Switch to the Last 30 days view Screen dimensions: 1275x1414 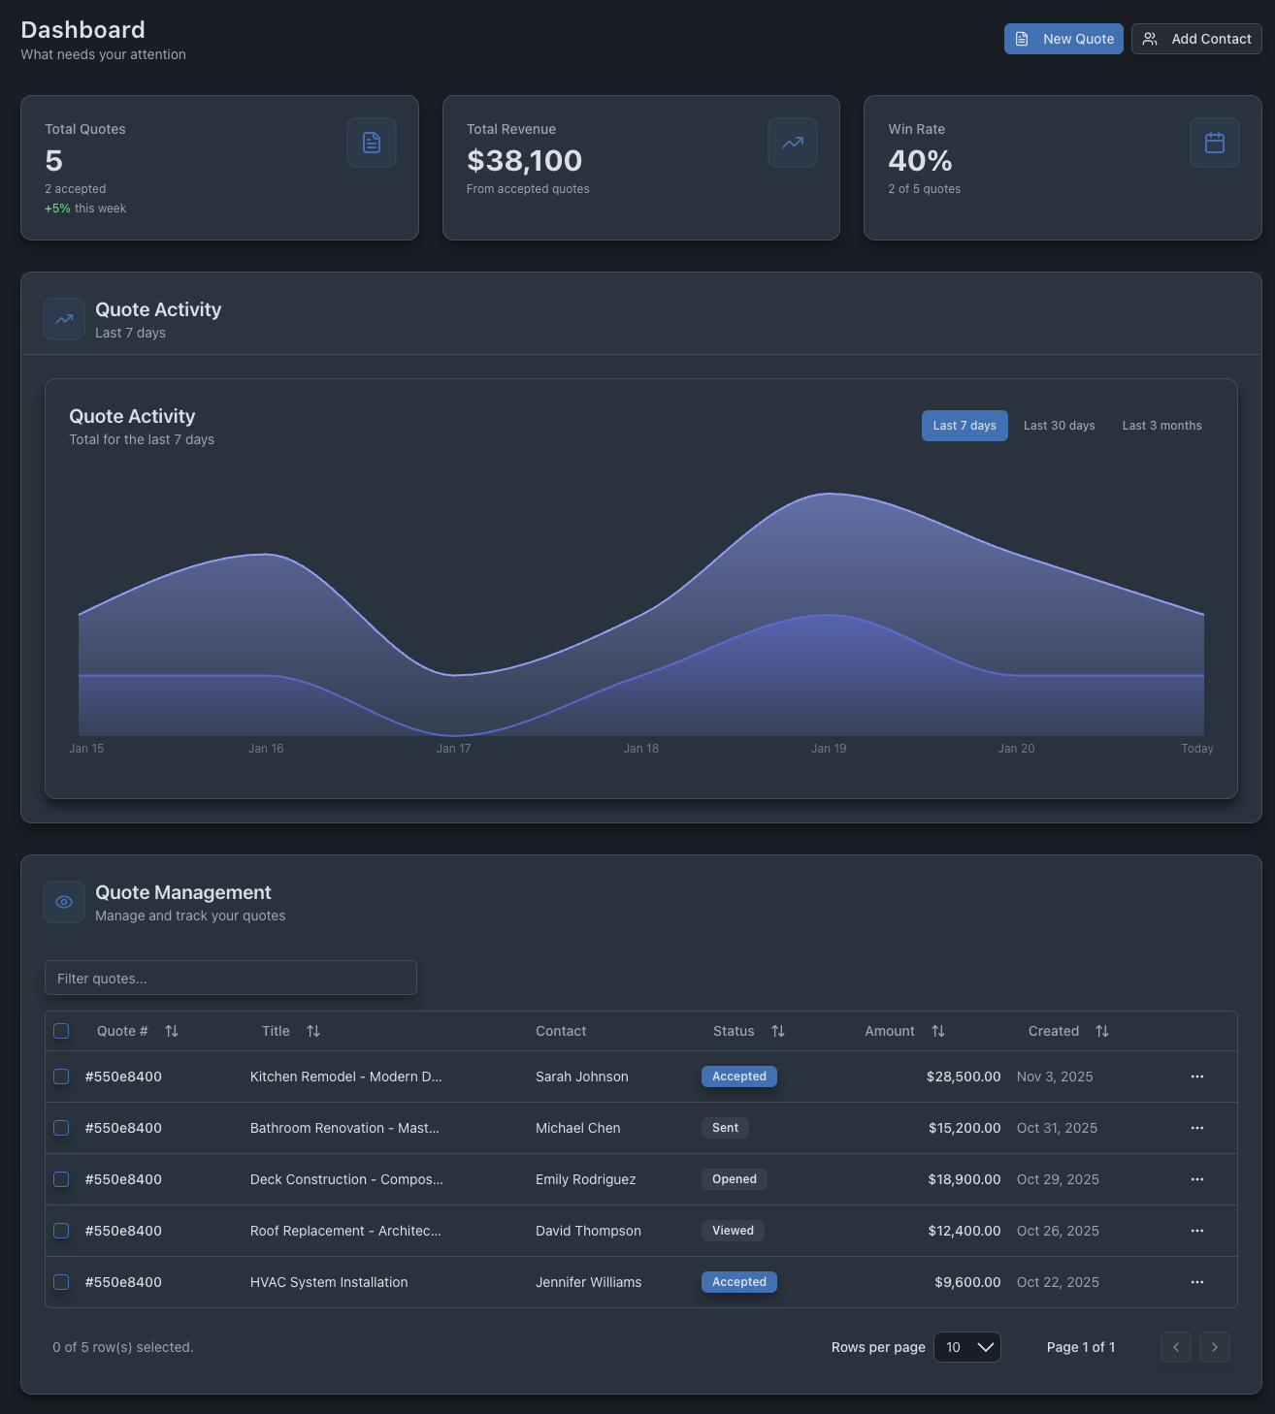(1059, 425)
